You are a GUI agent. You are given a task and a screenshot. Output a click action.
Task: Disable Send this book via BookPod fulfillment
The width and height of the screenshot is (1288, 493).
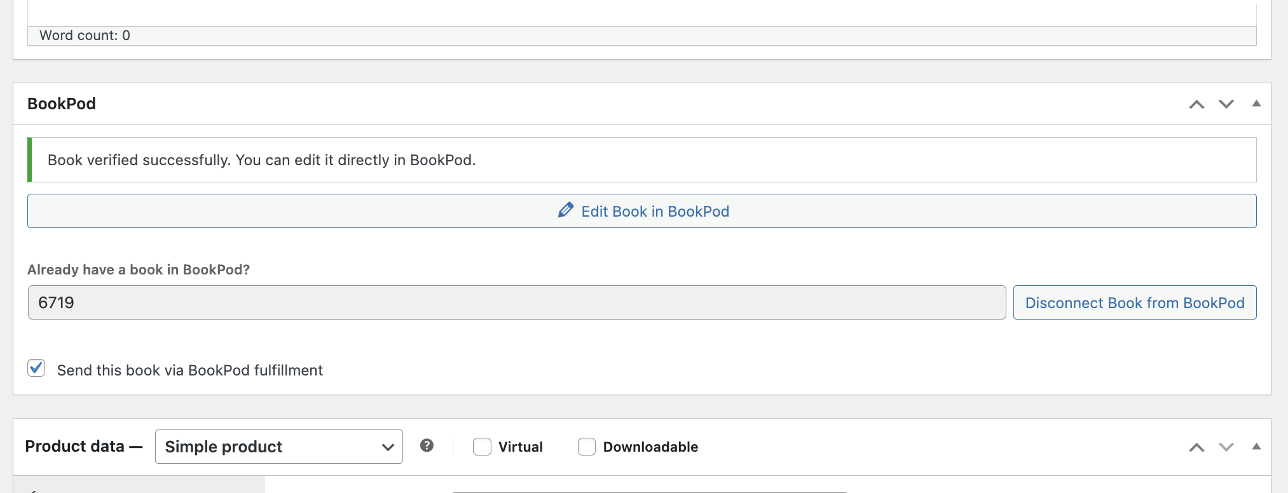36,368
